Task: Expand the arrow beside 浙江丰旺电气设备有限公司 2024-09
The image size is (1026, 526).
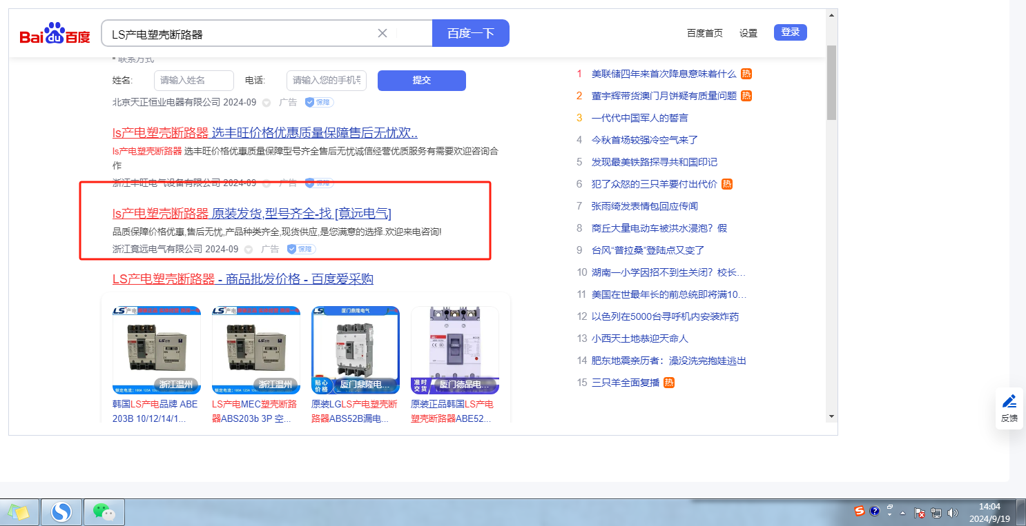Action: coord(267,183)
